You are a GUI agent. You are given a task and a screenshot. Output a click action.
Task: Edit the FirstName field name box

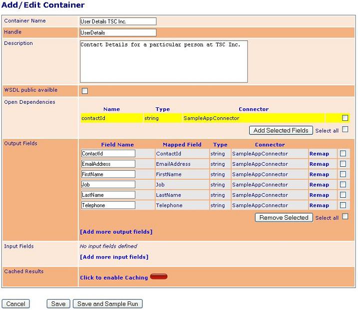(108, 174)
